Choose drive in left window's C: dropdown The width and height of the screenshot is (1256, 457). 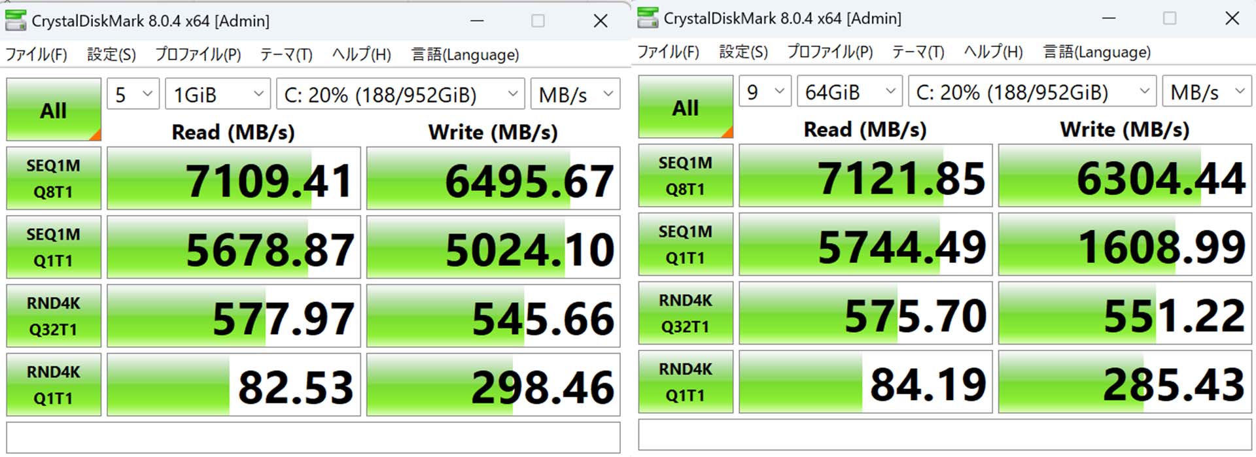401,94
